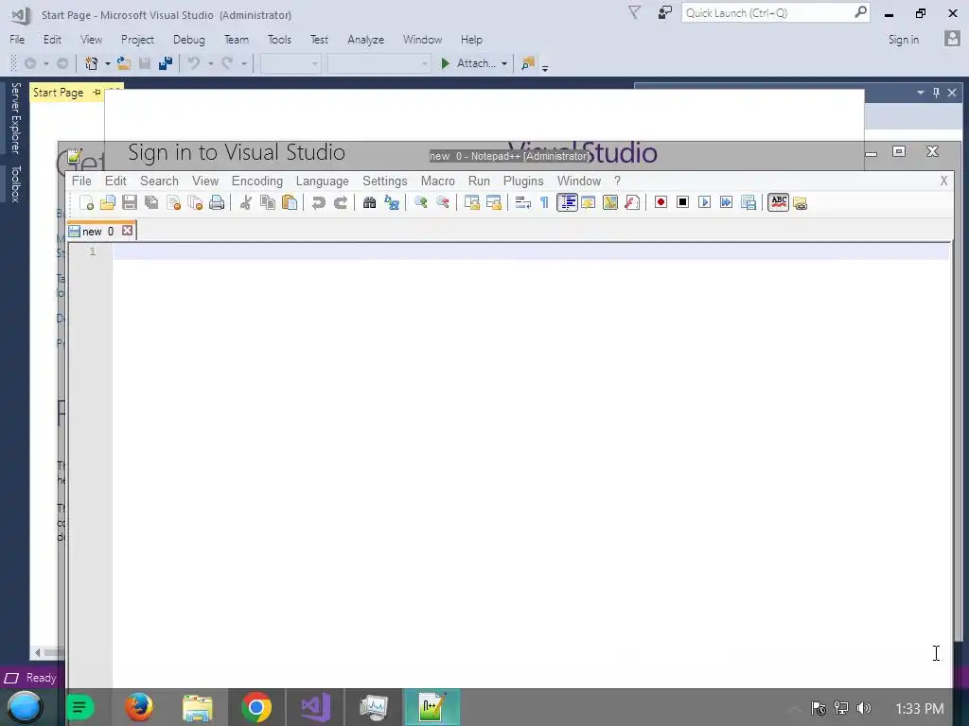Screen dimensions: 969x726
Task: Open Visual Studio Analyze menu
Action: click(365, 40)
